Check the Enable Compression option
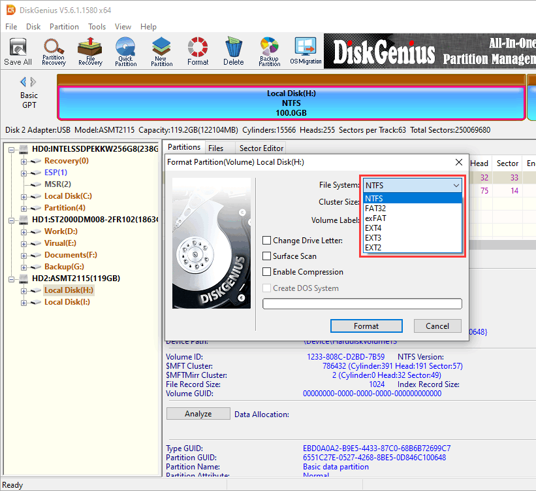536x491 pixels. (267, 272)
